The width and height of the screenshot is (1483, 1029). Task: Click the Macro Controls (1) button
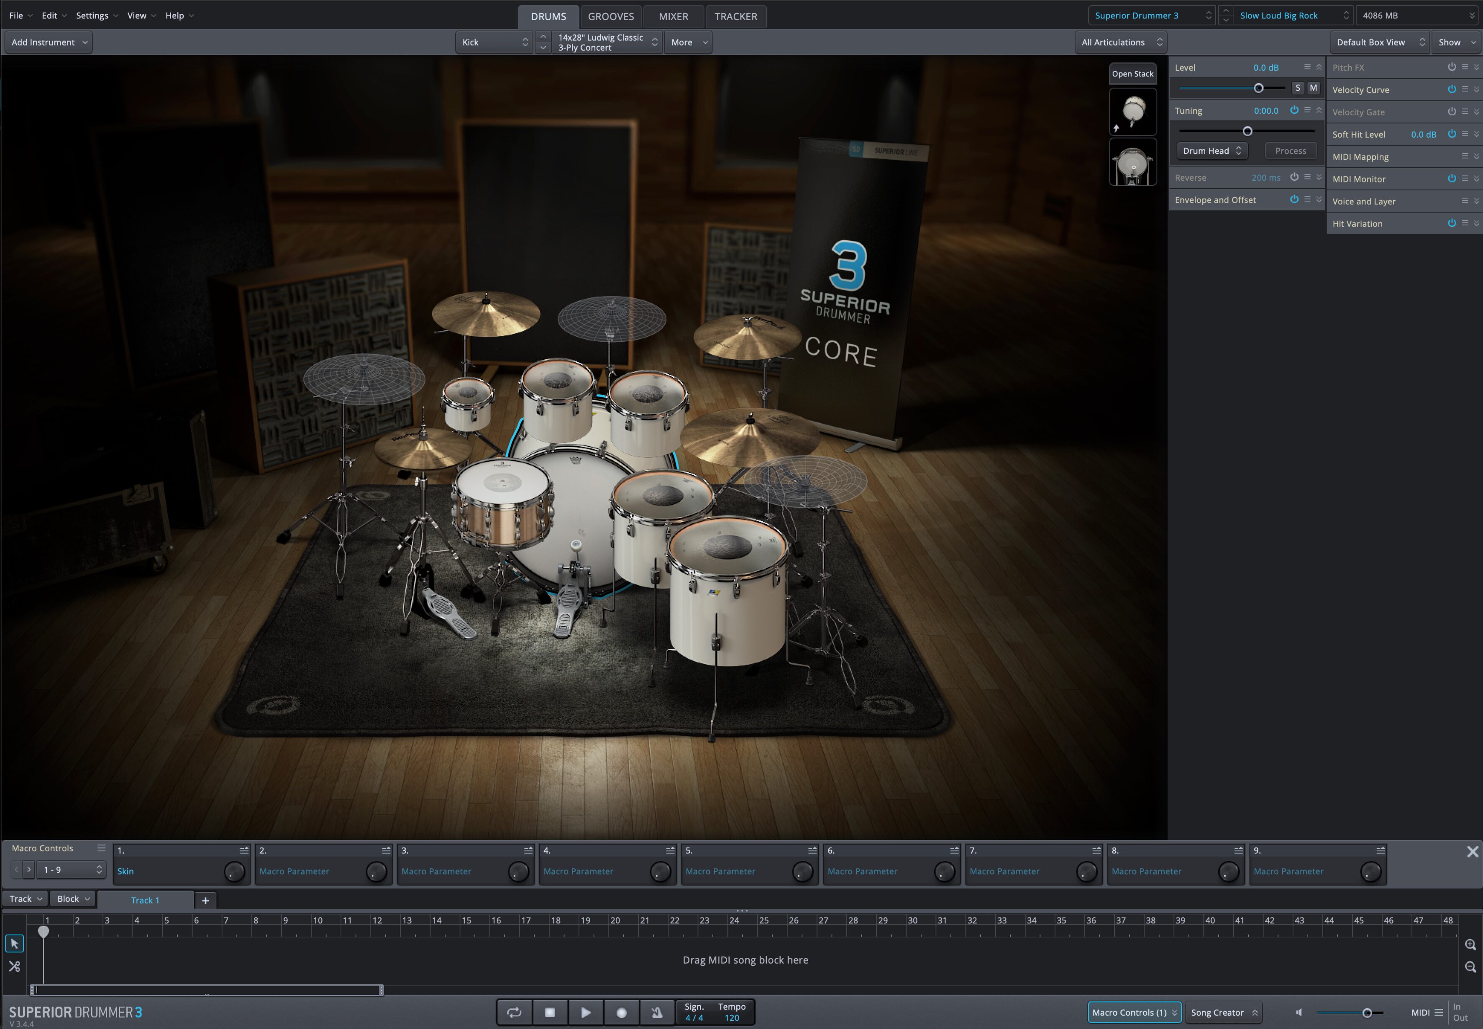pos(1134,1012)
